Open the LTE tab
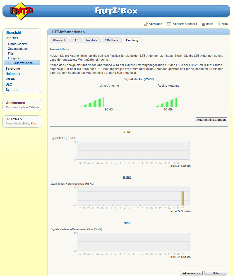The width and height of the screenshot is (233, 276). point(76,40)
